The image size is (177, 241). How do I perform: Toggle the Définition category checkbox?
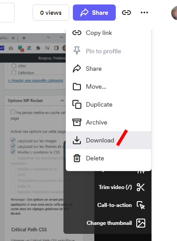pyautogui.click(x=14, y=73)
